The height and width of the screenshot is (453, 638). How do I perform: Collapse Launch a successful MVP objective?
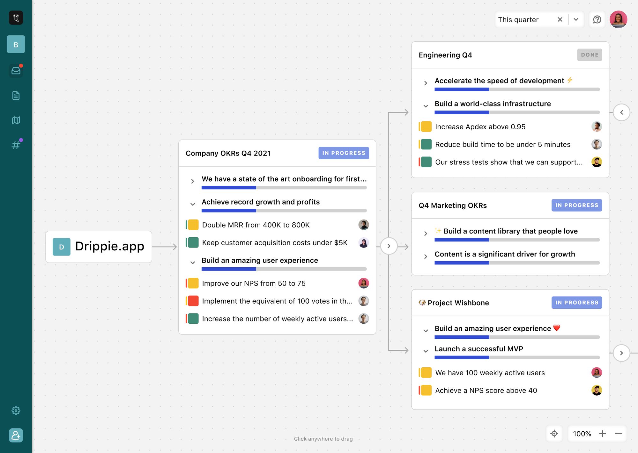click(x=425, y=351)
